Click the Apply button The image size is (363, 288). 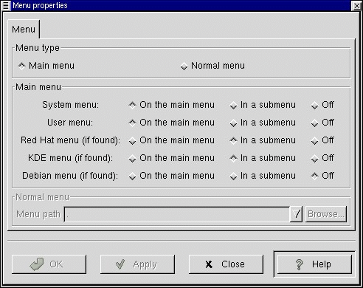click(137, 264)
